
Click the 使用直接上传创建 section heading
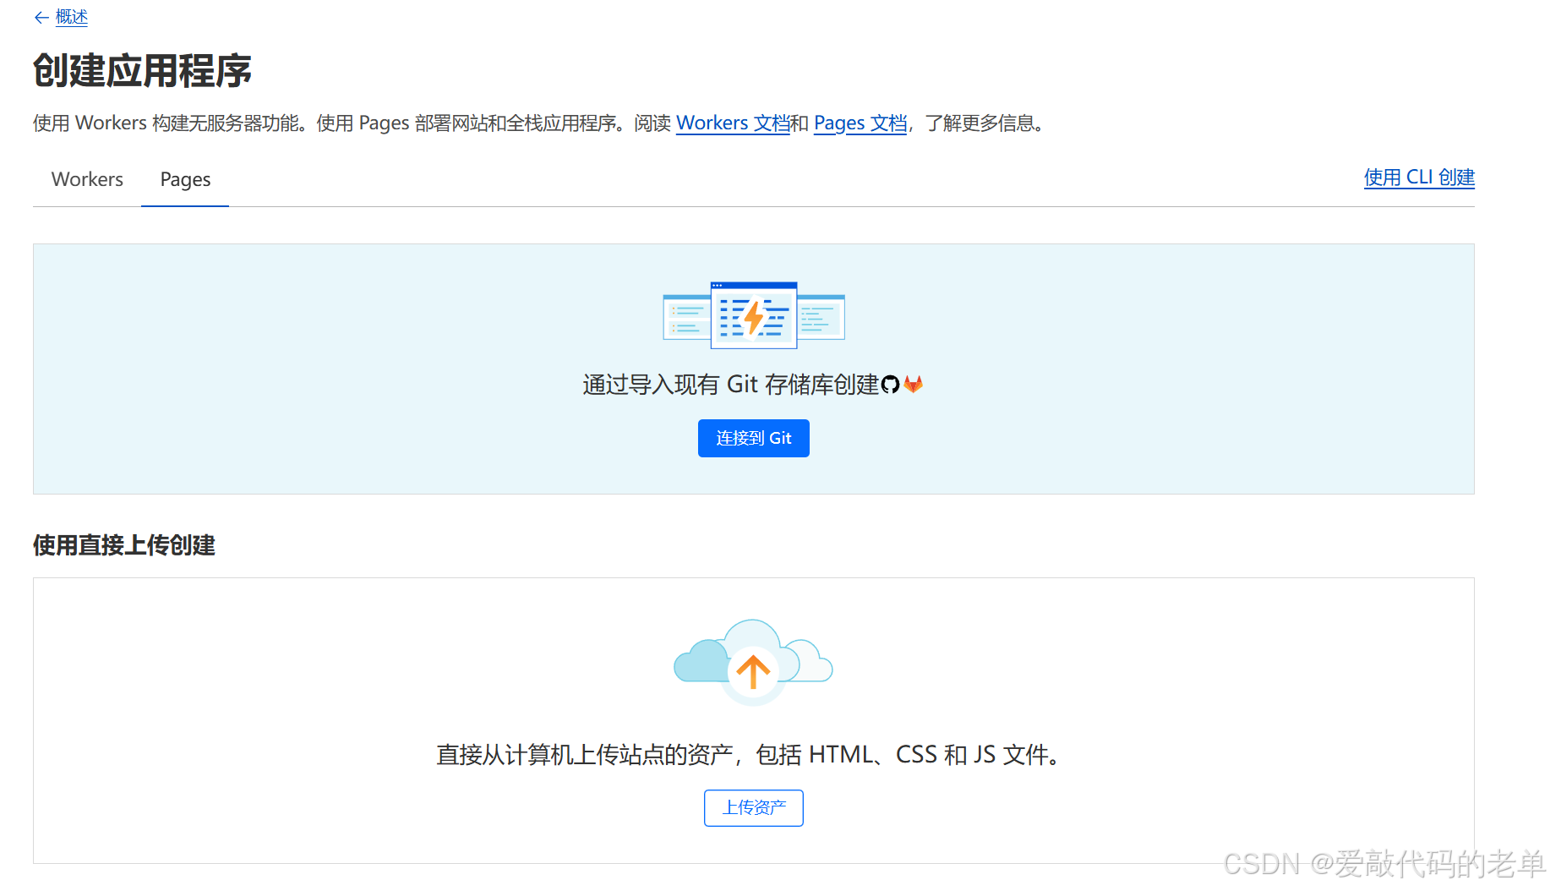tap(123, 546)
